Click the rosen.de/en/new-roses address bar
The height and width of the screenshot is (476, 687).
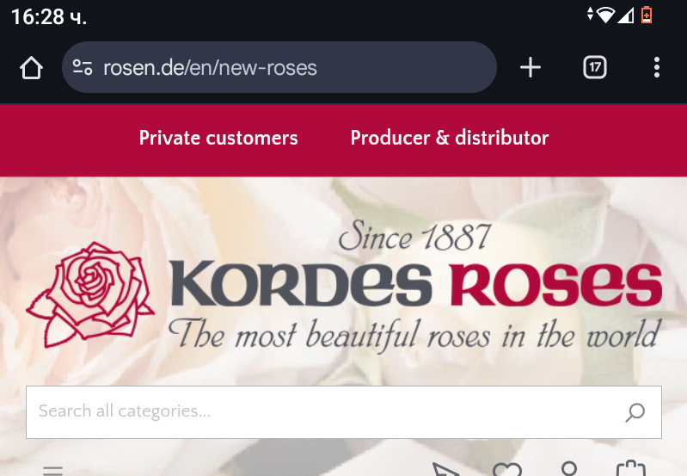coord(279,67)
